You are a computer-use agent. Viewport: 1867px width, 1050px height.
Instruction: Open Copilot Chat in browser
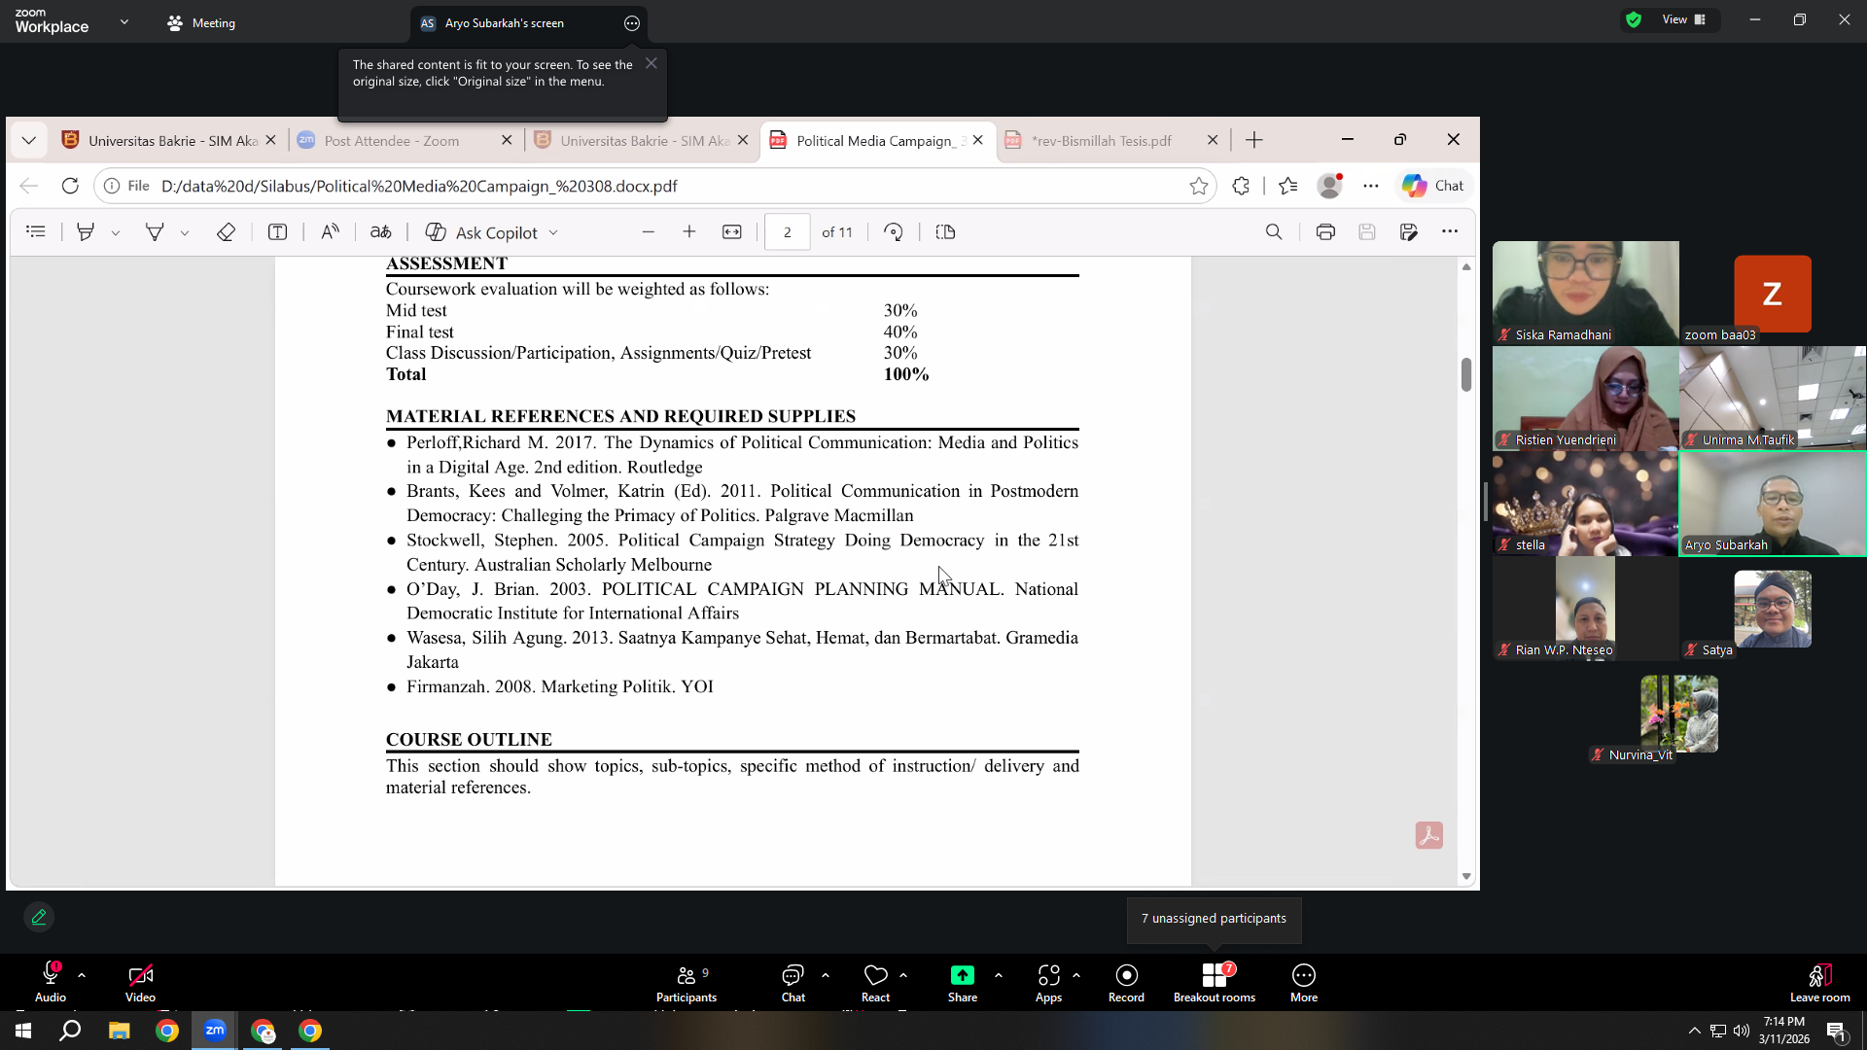(x=1433, y=186)
